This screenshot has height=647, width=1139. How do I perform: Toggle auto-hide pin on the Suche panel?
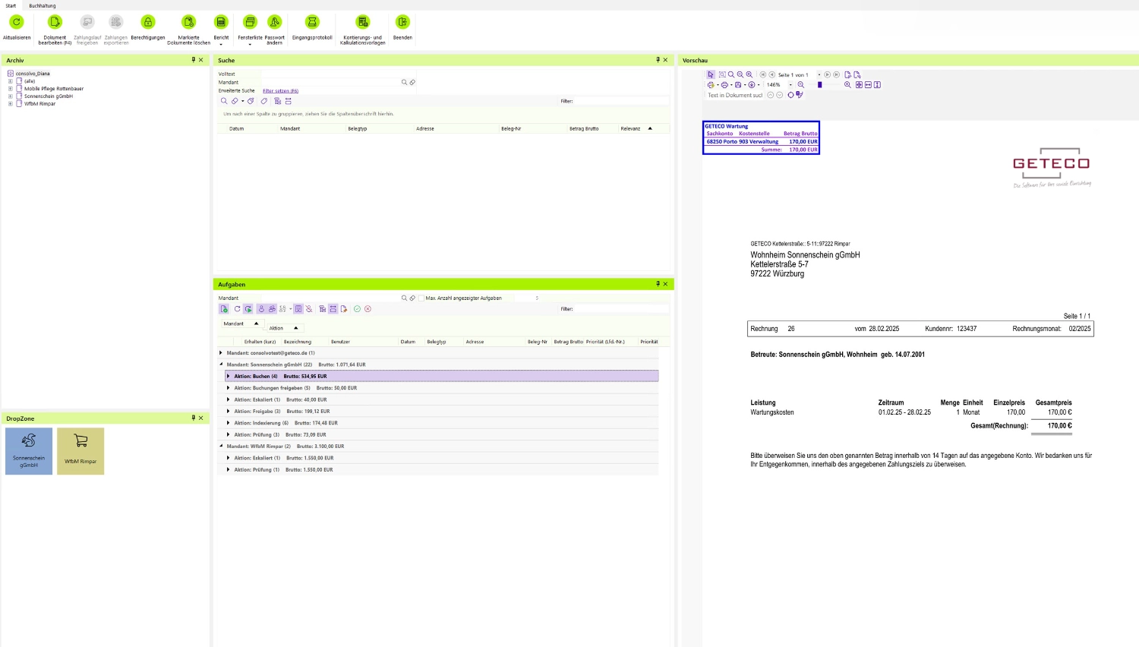click(658, 60)
